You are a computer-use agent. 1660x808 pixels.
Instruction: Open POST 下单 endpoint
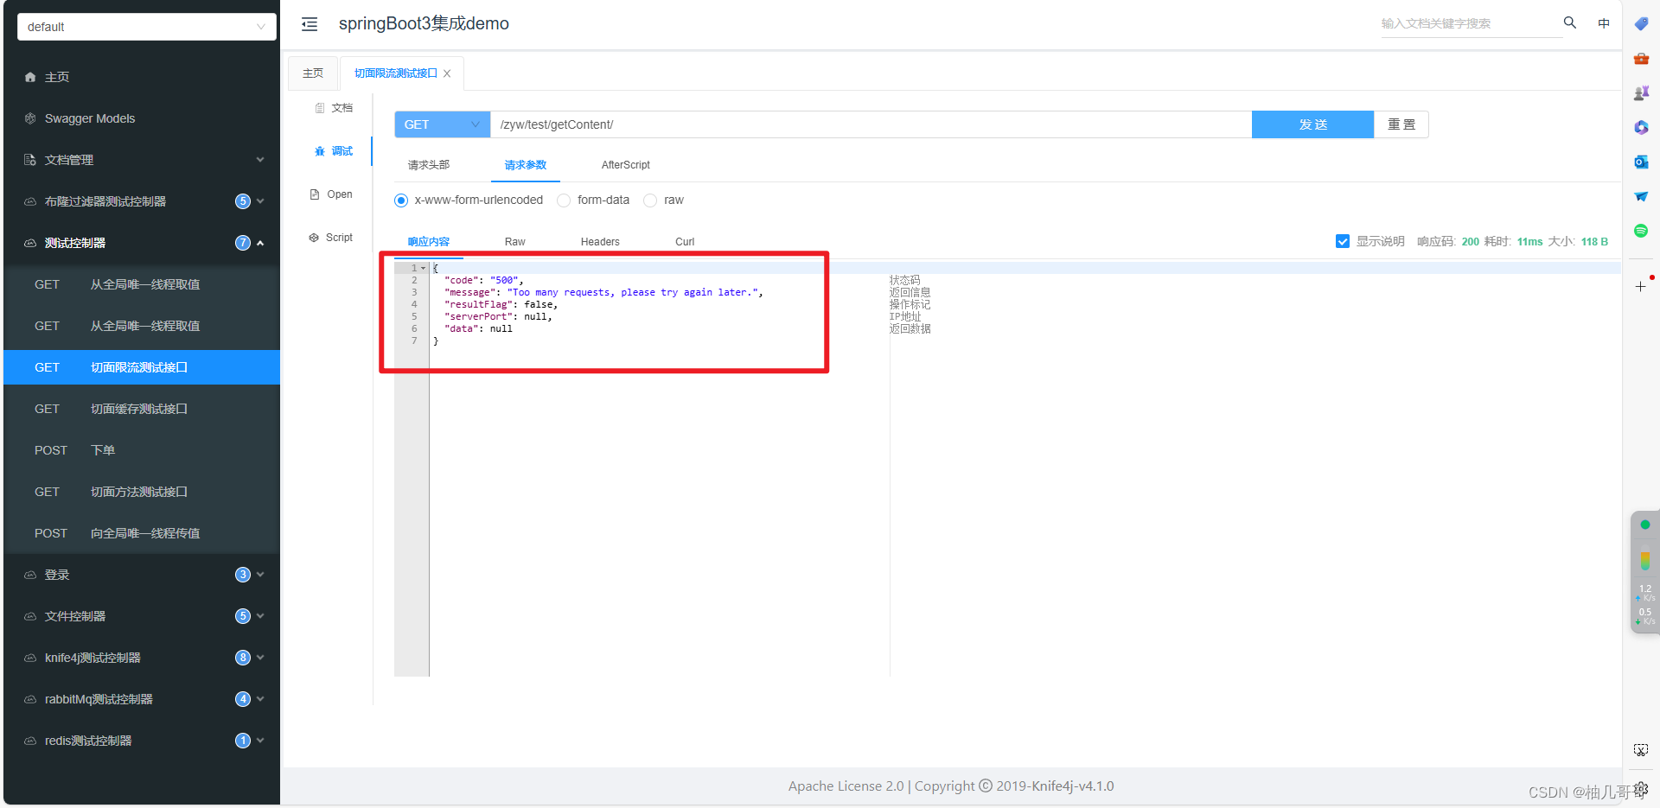(142, 450)
